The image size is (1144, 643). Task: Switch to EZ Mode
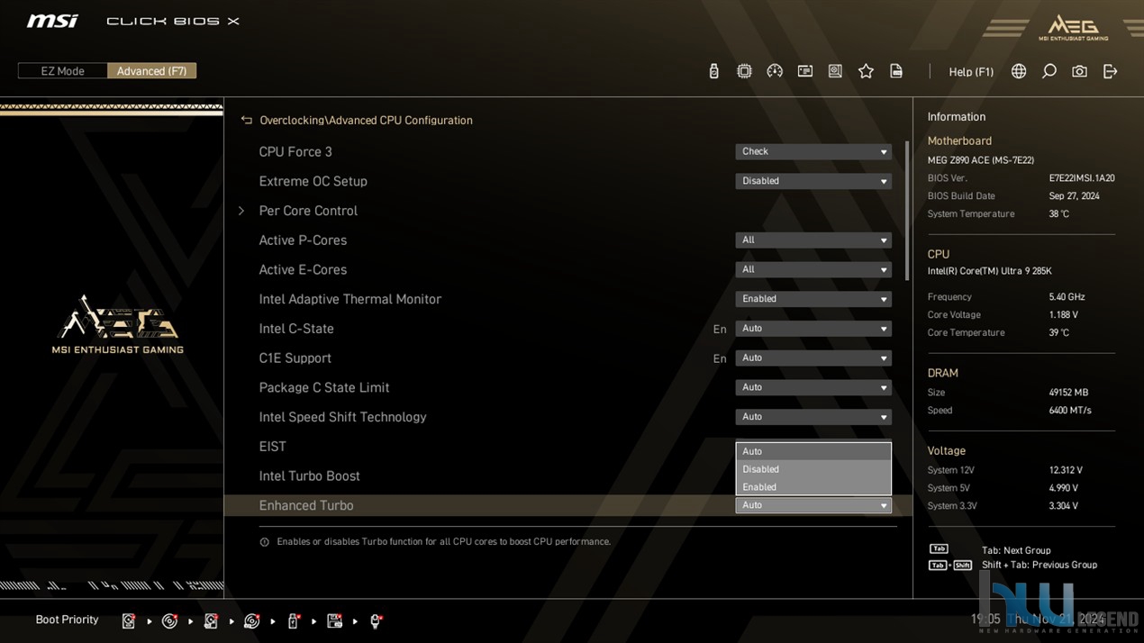pos(62,71)
